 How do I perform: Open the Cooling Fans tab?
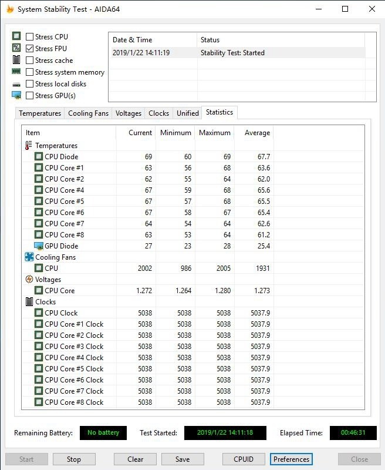coord(88,113)
